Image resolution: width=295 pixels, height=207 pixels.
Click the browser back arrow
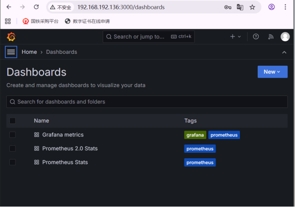9,7
